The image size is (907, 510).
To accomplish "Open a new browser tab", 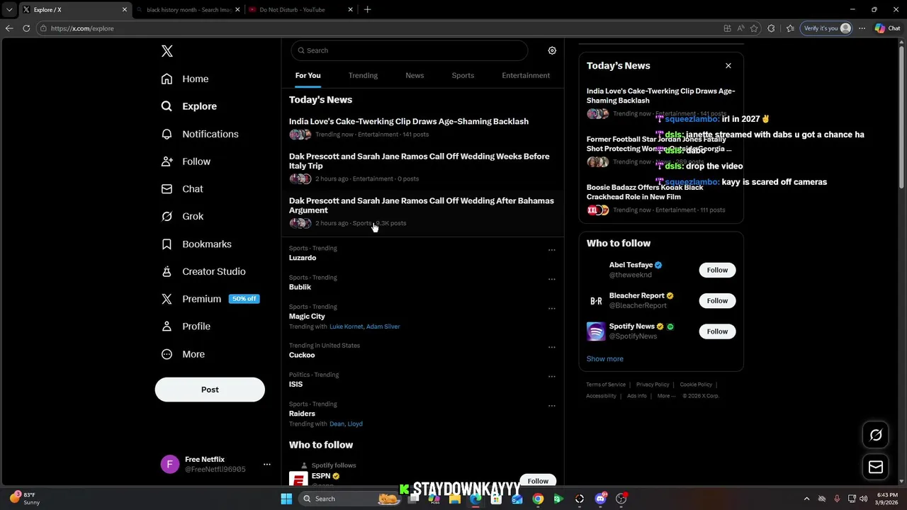I will (x=367, y=10).
